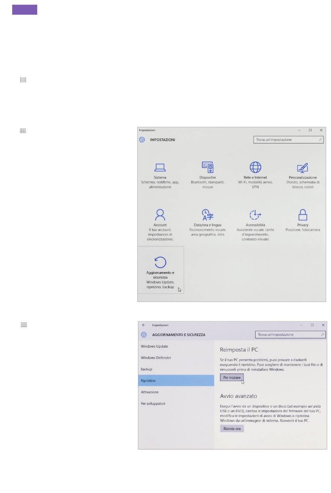
Task: Open the Privacy lock icon
Action: (303, 215)
